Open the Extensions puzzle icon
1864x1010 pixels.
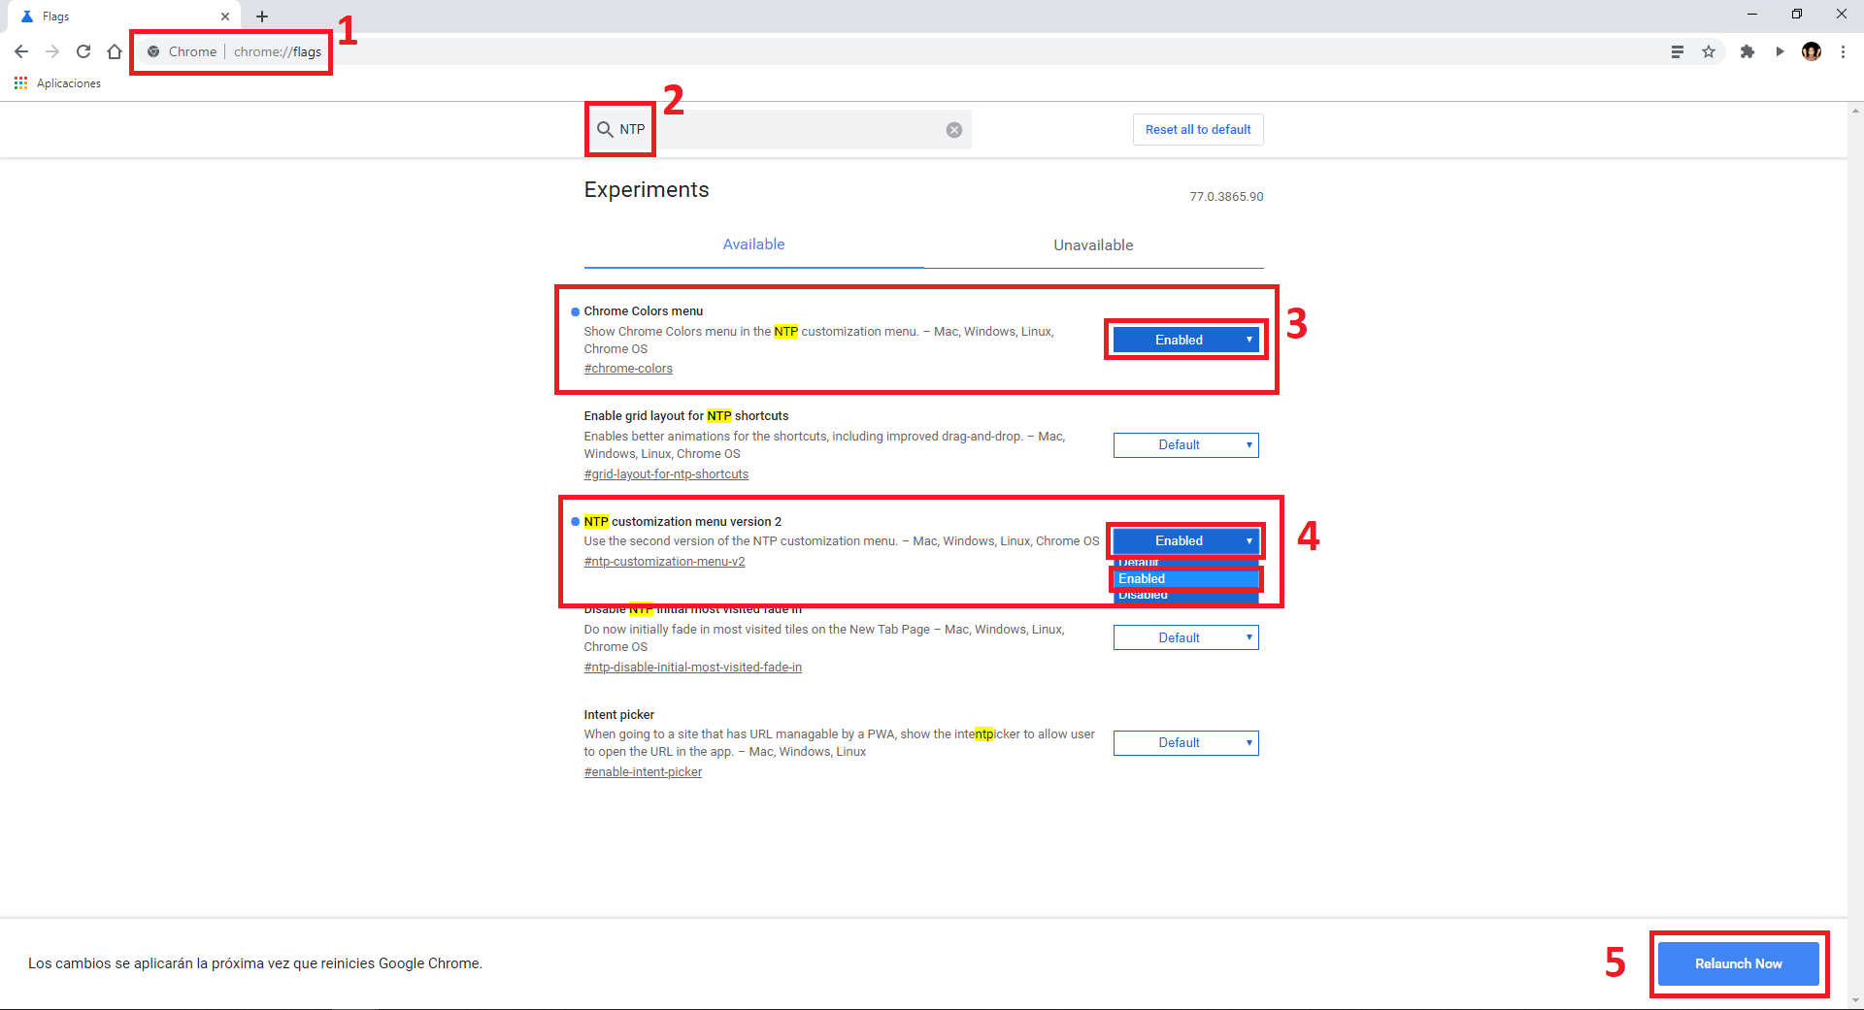1747,51
